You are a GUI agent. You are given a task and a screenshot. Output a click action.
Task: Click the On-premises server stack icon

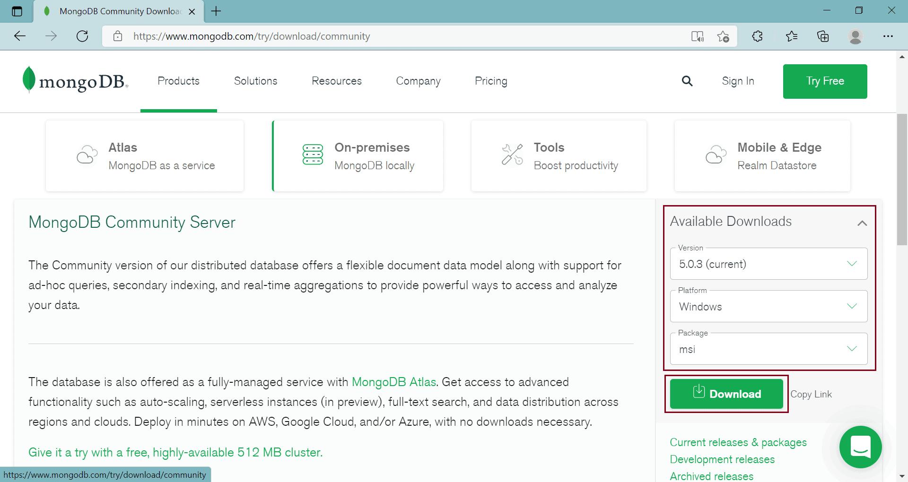[x=312, y=155]
